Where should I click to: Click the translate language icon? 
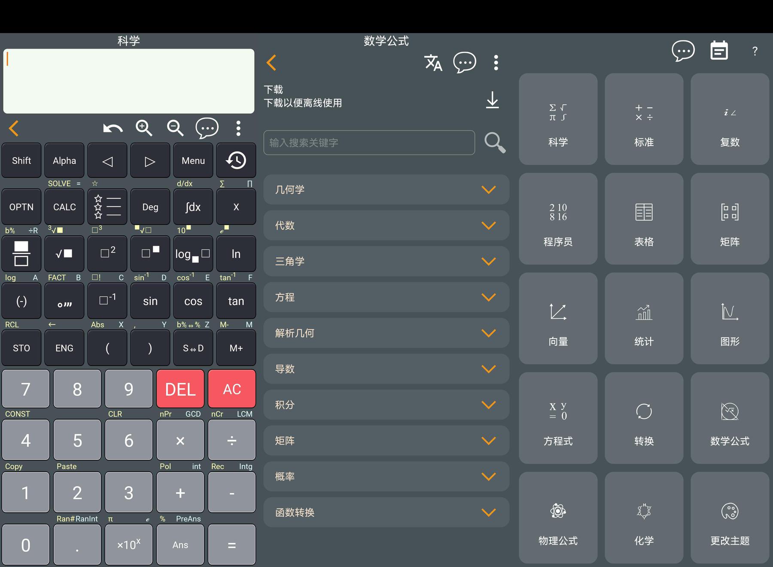pos(433,63)
